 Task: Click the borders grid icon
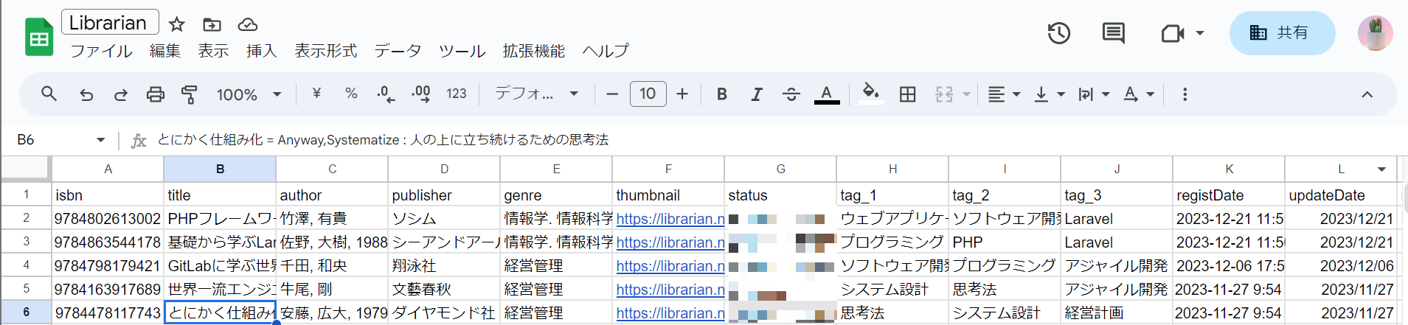907,94
